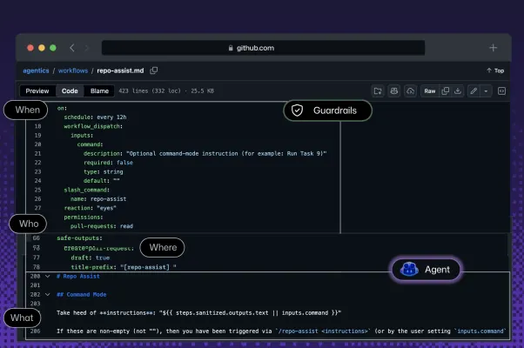Click the 'pull-requests: read' code line
Screen dimensions: 524x348
pos(102,226)
